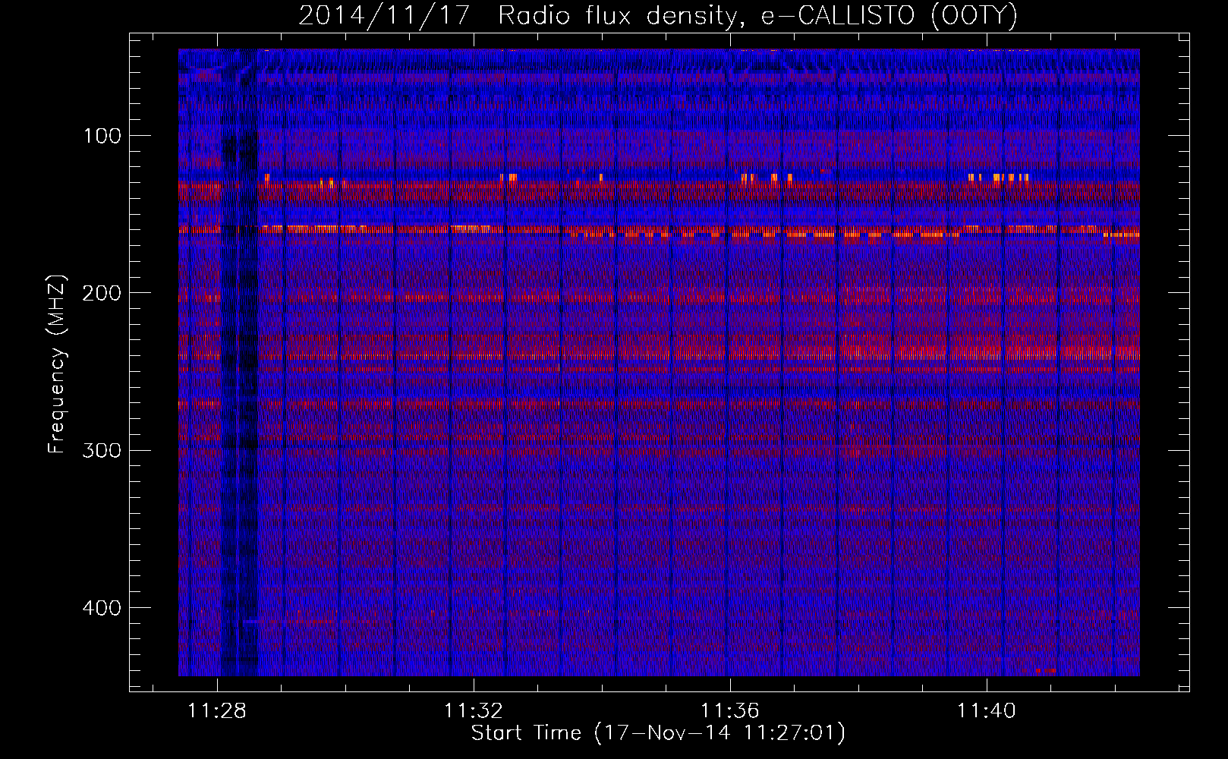The width and height of the screenshot is (1228, 759).
Task: Click the plot title '2014/11/17 Radio flux density, e-CALLISTO (OOTY)'
Action: pos(657,16)
